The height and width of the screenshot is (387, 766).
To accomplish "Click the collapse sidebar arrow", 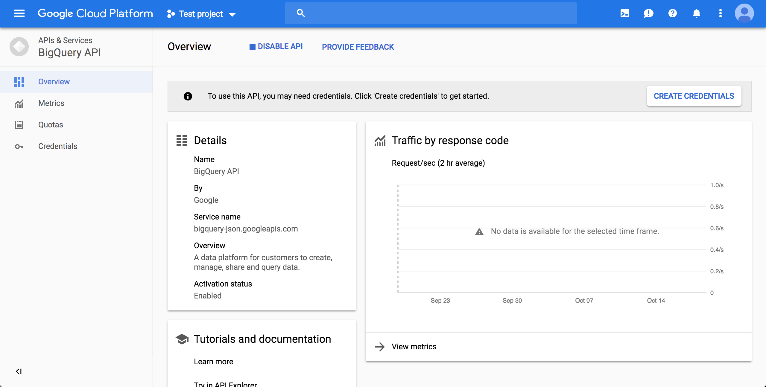I will point(18,371).
